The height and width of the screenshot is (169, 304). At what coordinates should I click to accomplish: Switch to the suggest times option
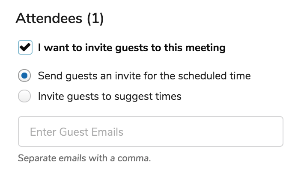[24, 96]
